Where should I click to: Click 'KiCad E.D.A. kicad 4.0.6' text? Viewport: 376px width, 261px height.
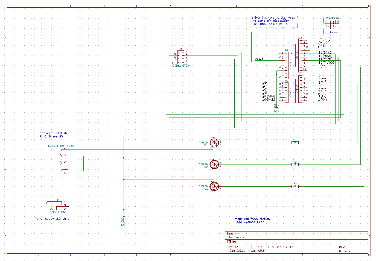[246, 251]
